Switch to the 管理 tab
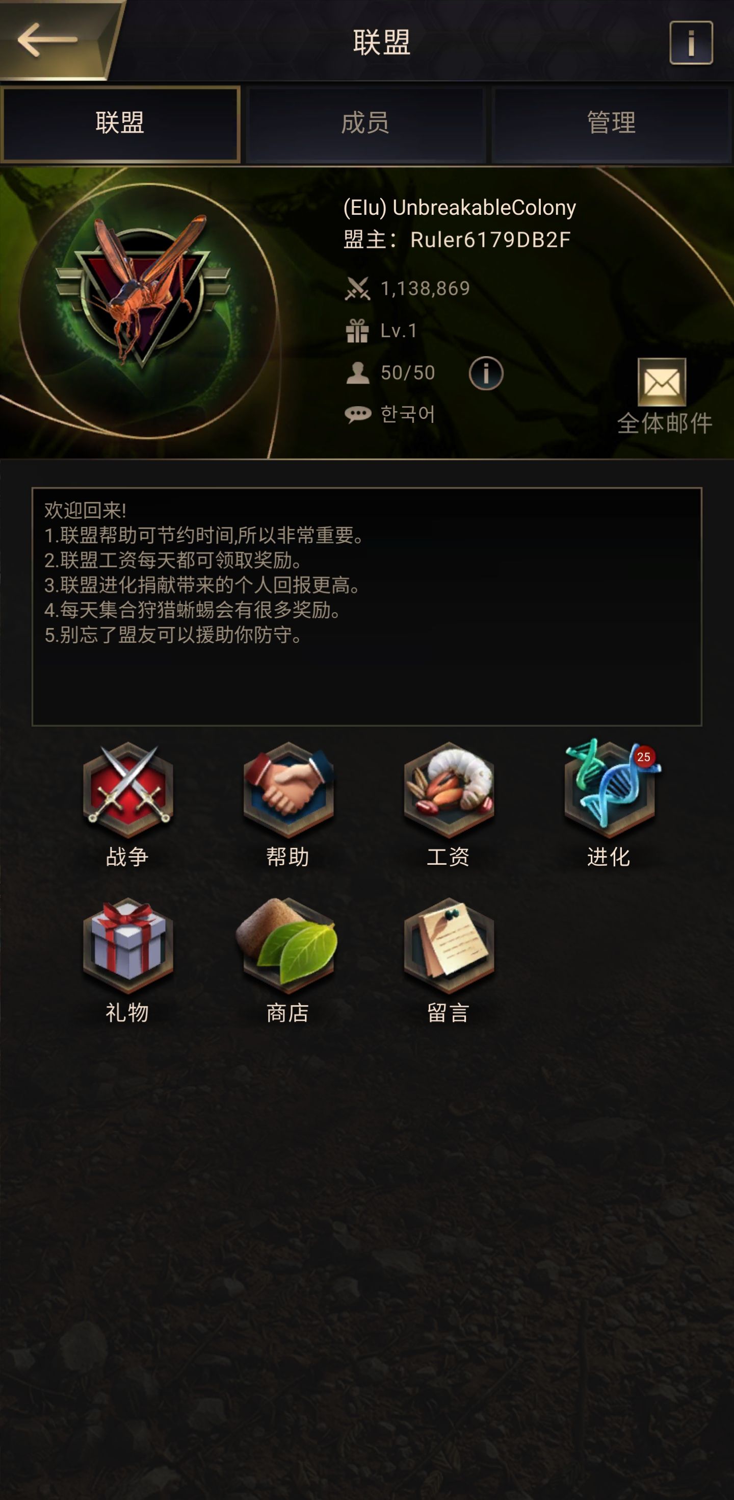The height and width of the screenshot is (1500, 734). coord(611,123)
